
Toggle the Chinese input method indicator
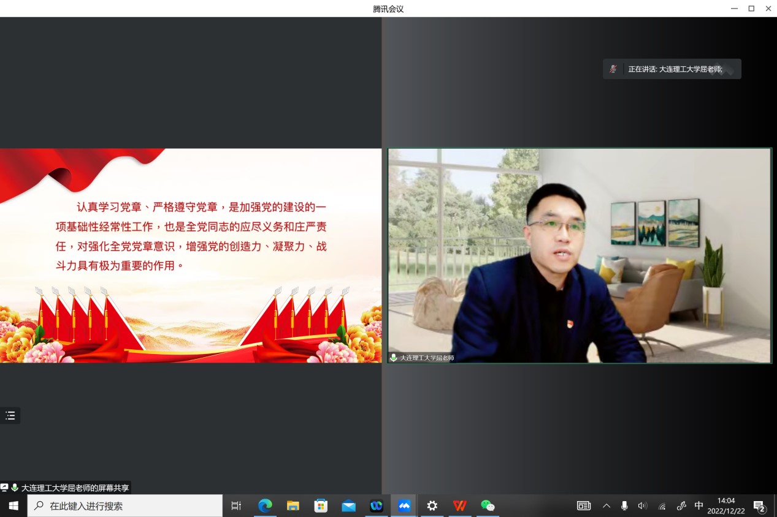point(699,506)
